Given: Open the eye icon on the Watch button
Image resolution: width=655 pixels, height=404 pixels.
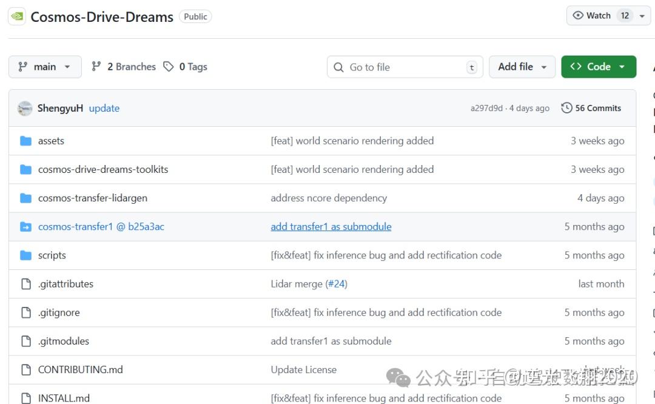Looking at the screenshot, I should 578,15.
